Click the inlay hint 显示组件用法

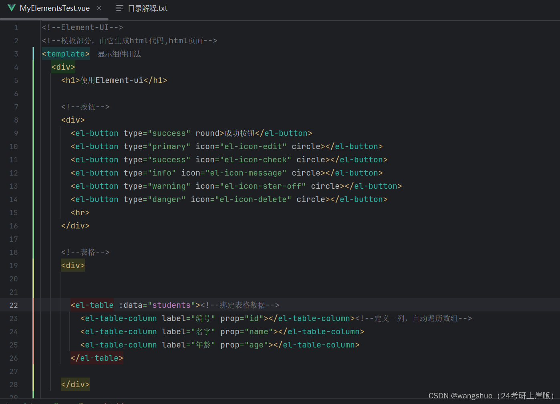(x=119, y=54)
